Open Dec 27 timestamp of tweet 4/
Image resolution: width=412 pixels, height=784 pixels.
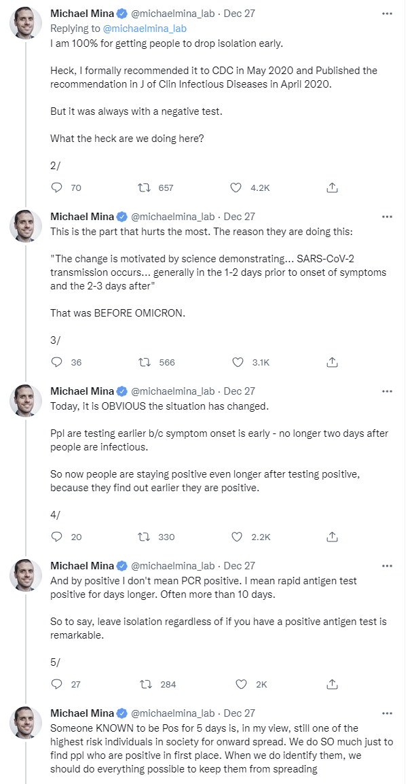point(239,391)
